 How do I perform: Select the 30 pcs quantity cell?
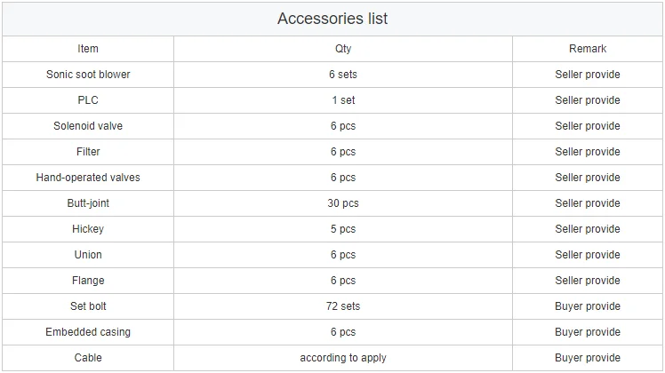343,203
